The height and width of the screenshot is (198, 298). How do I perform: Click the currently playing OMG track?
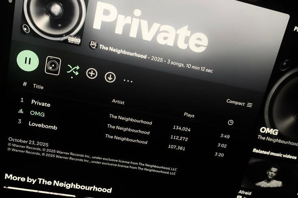tap(37, 114)
